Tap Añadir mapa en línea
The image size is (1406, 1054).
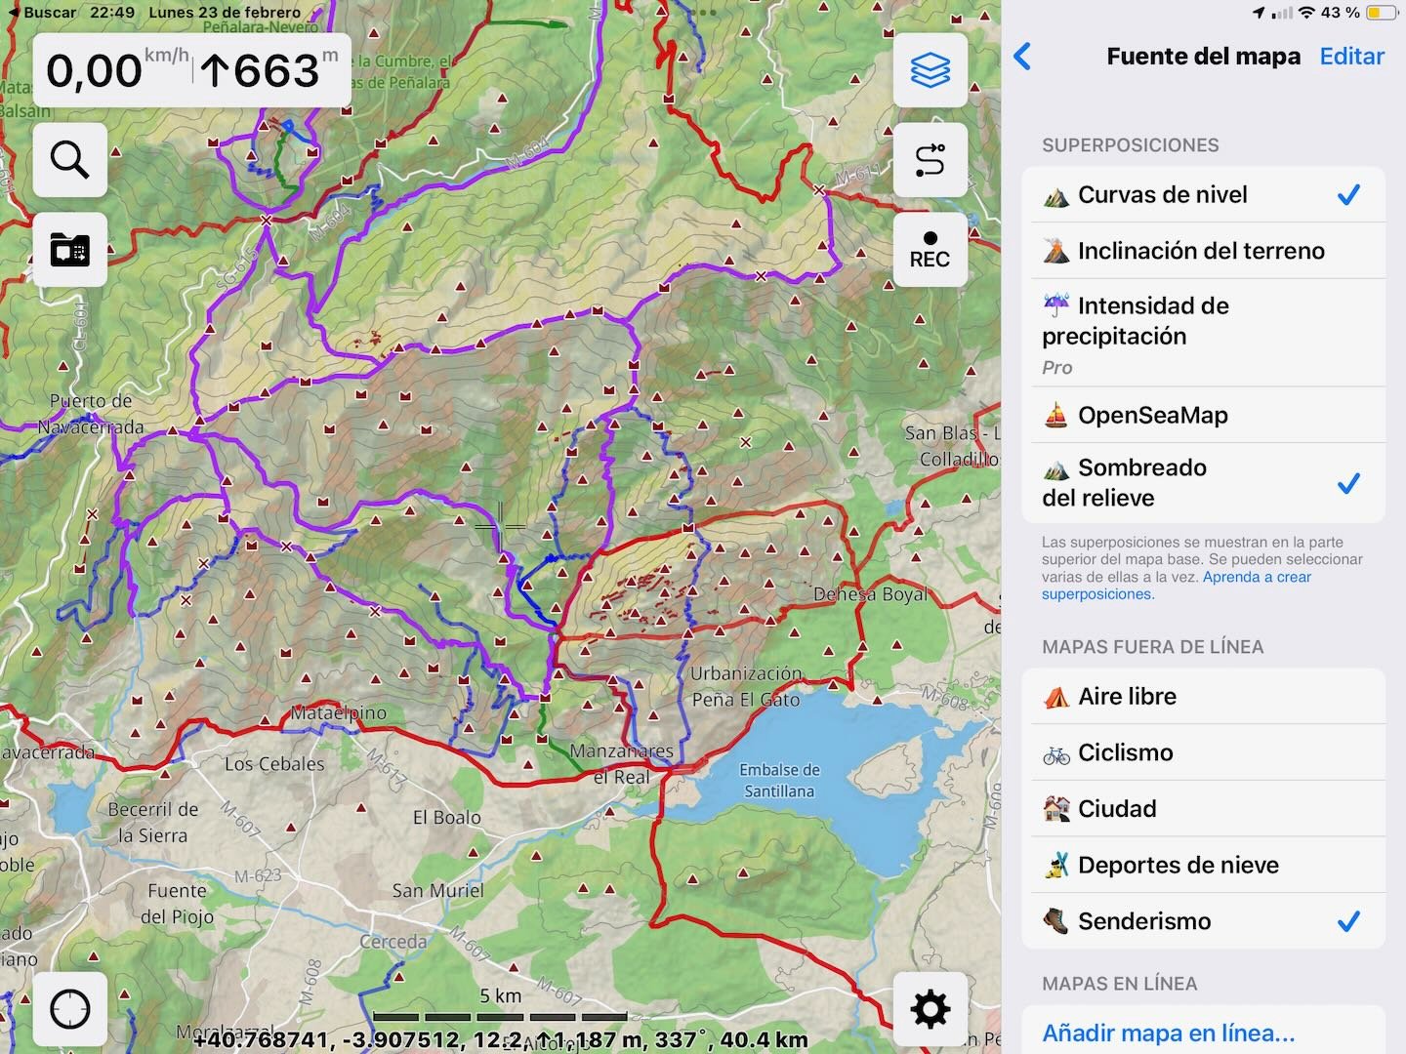[x=1169, y=1033]
